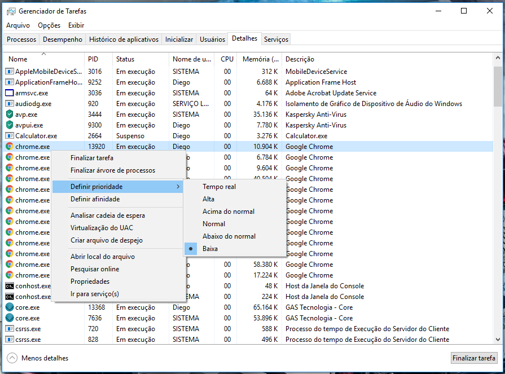This screenshot has height=374, width=505.
Task: Click the Chrome icon in the 17.224 K row
Action: click(10, 275)
